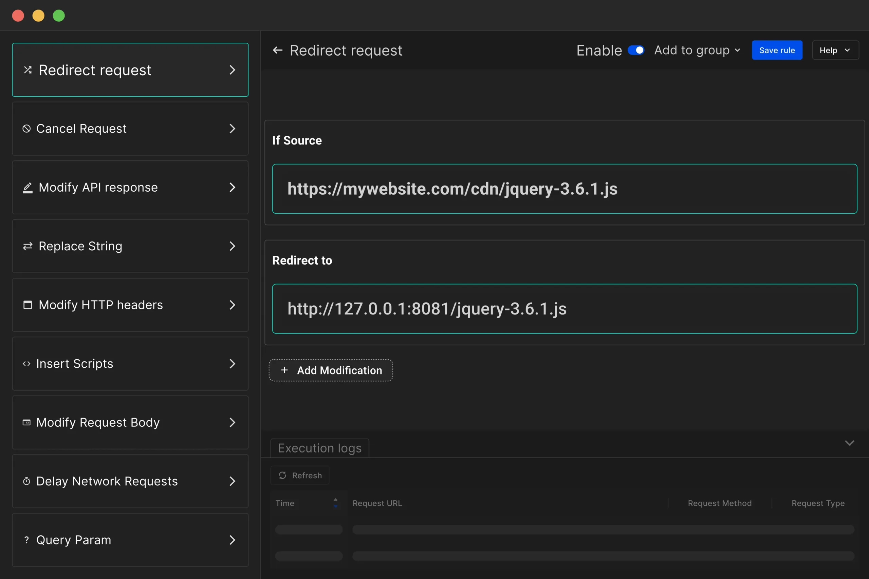Sort by Time column sort arrows
This screenshot has width=869, height=579.
coord(335,503)
